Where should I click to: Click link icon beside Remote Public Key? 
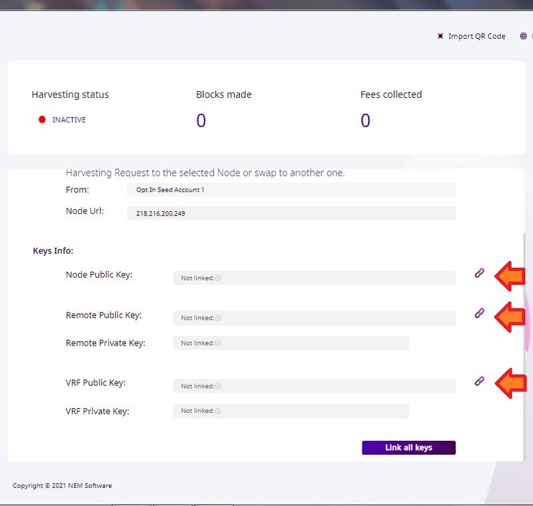pos(479,313)
